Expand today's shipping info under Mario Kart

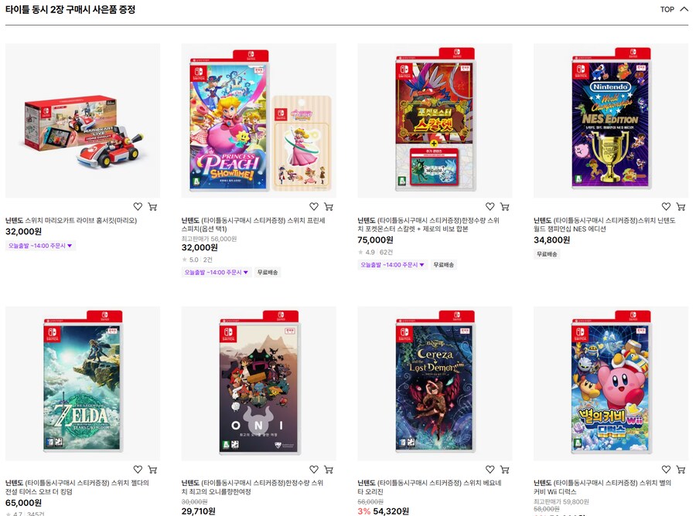[x=41, y=246]
